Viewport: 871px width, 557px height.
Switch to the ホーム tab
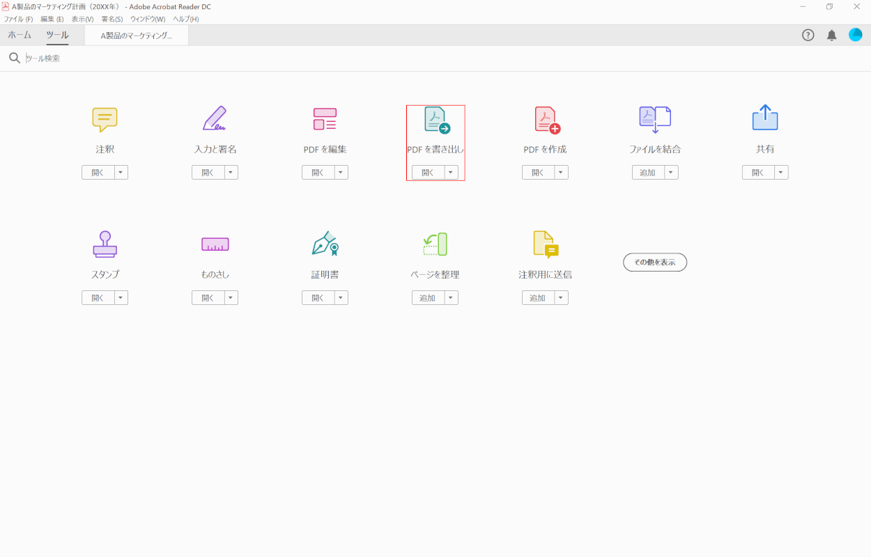click(20, 35)
